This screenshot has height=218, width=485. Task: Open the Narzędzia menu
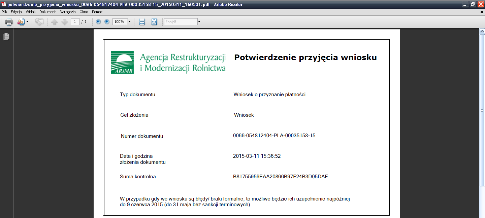68,12
